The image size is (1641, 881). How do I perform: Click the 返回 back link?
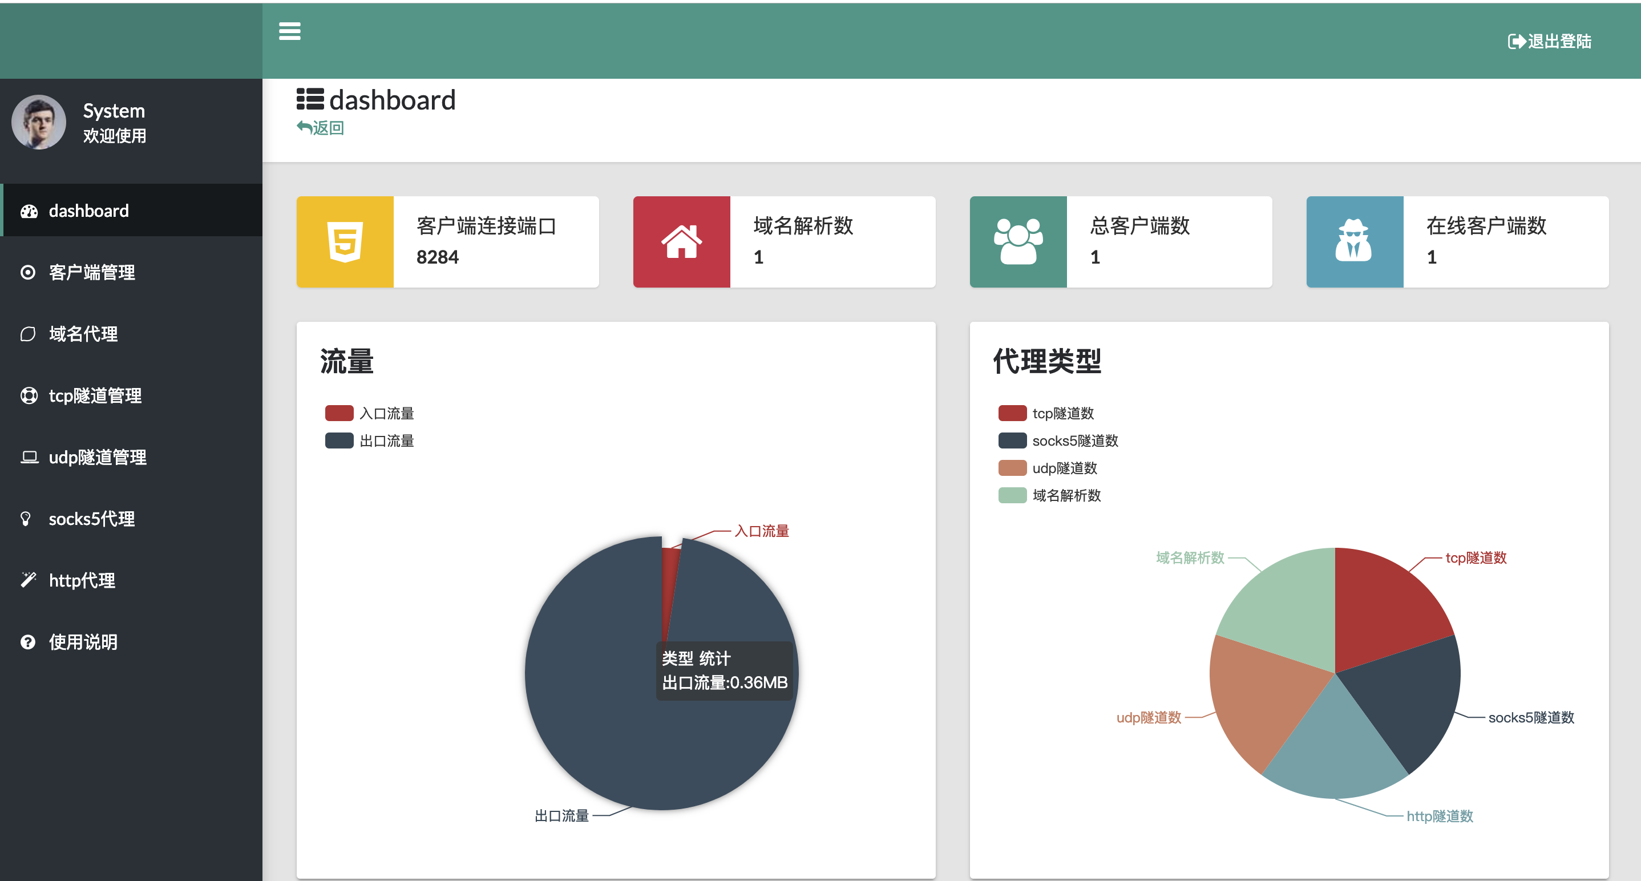pos(321,128)
